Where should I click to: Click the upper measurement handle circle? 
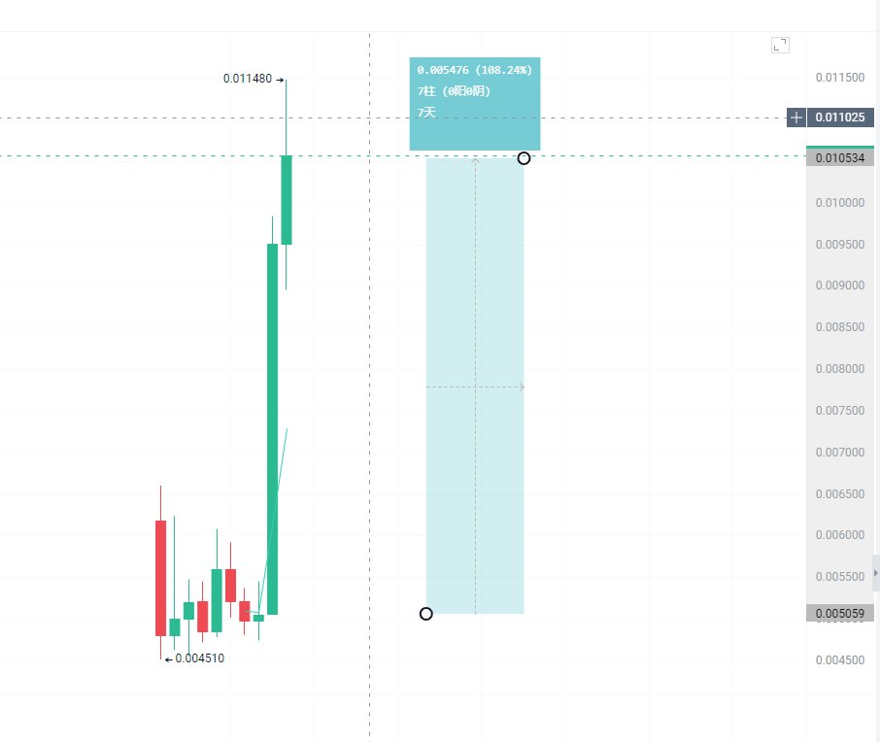pos(524,158)
